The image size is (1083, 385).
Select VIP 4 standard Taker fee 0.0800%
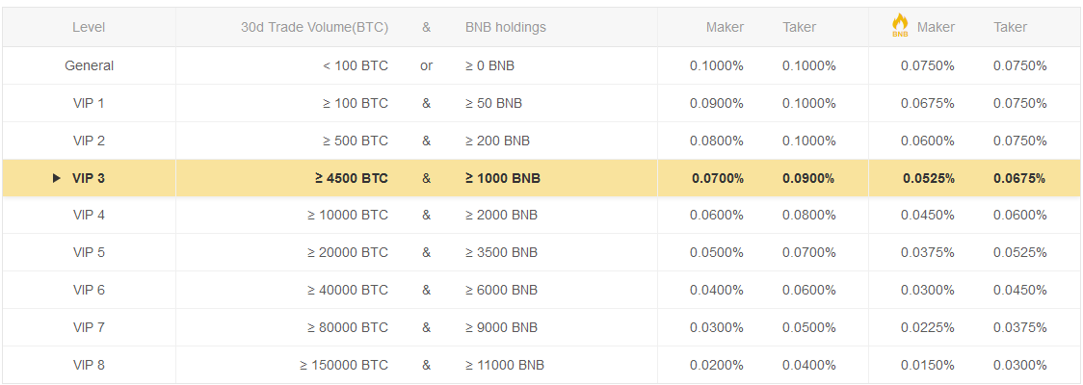809,216
